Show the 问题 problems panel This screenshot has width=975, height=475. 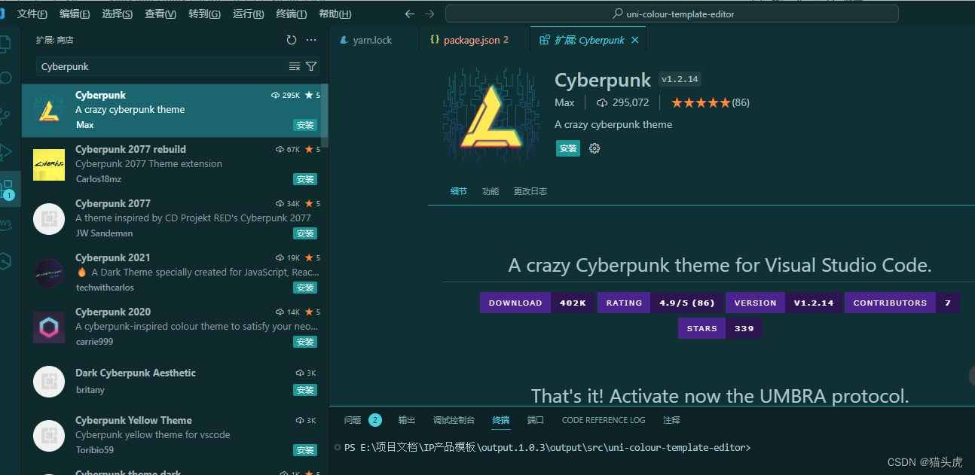pos(353,420)
